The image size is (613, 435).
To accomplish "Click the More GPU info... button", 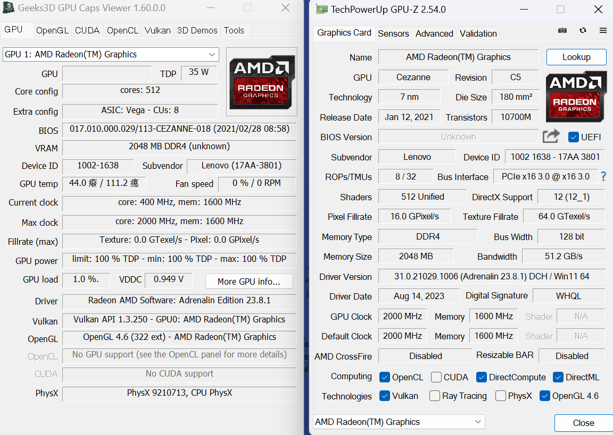I will click(x=249, y=282).
